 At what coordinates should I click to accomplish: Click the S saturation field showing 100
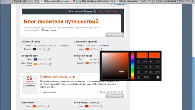pos(154,67)
